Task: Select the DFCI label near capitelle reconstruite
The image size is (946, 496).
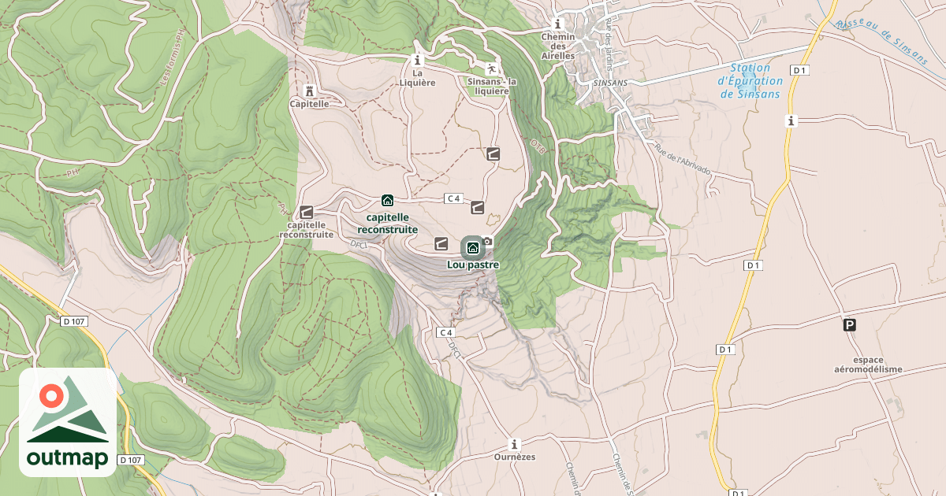Action: pyautogui.click(x=360, y=245)
